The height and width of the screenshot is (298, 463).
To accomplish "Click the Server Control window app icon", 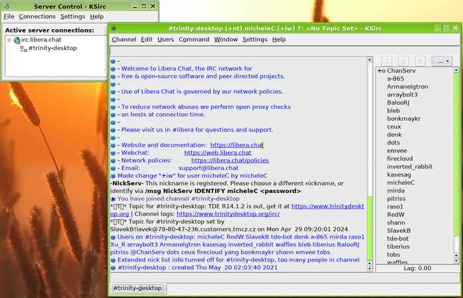I will [x=7, y=6].
